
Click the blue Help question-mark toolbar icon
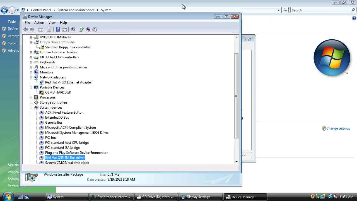click(x=58, y=29)
